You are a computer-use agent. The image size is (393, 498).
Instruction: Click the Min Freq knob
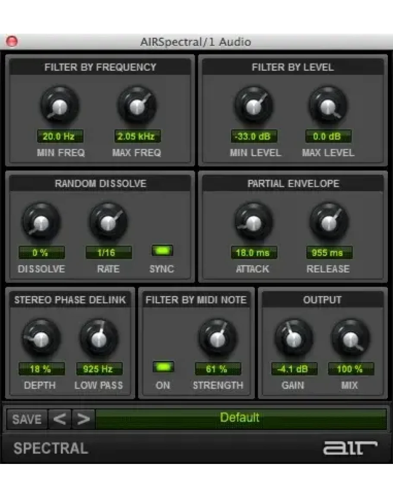[60, 106]
